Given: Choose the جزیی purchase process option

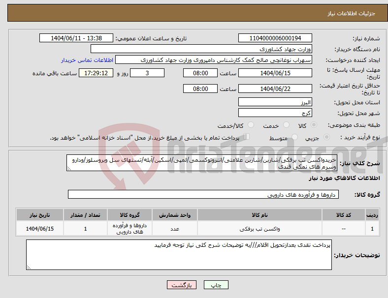Looking at the screenshot, I should (326, 137).
